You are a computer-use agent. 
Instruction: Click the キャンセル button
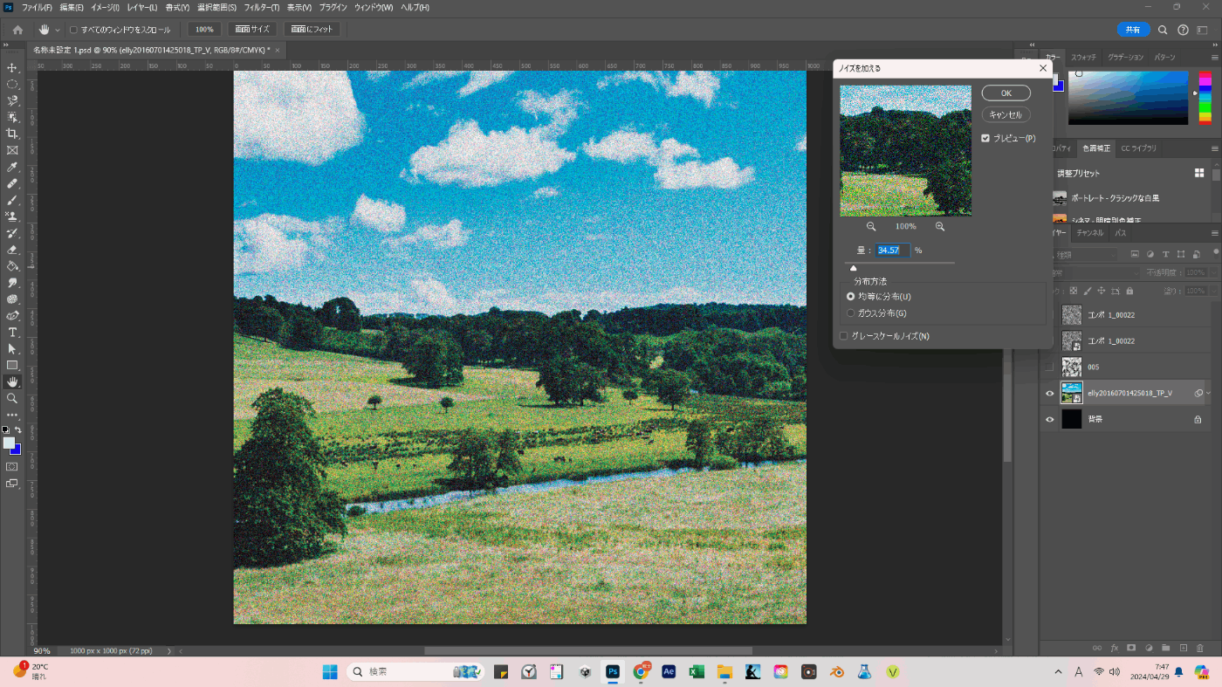click(1006, 115)
